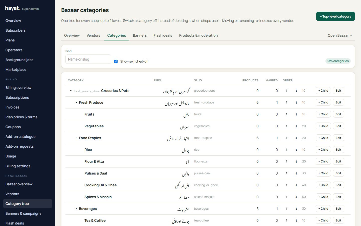Screen dimensions: 361x226
Task: Move Beverages row up arrow
Action: 287,209
